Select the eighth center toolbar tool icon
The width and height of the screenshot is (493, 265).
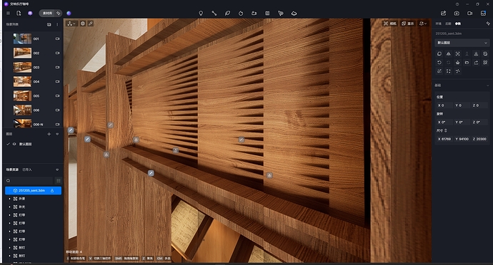tap(294, 13)
